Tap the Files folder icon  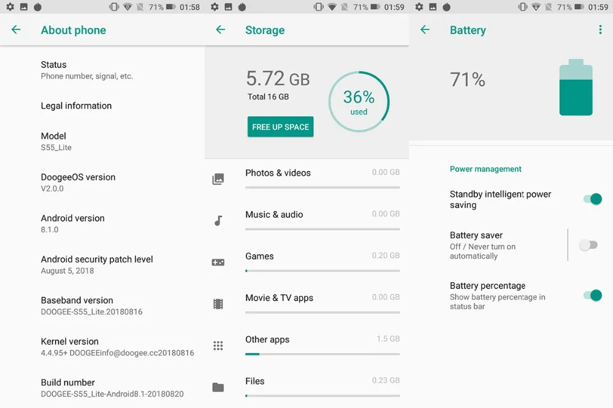point(218,387)
